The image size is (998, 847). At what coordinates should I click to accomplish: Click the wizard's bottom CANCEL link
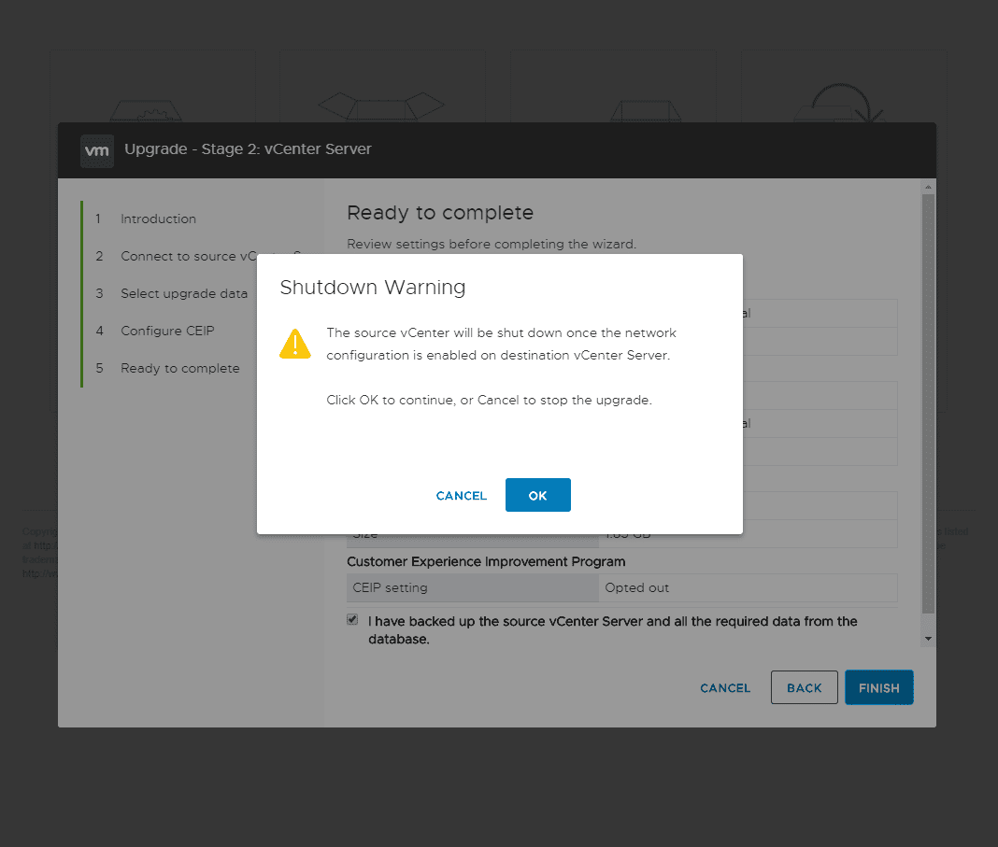point(725,688)
